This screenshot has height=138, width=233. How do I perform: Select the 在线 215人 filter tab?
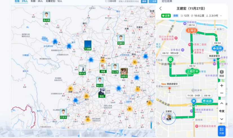tap(21, 1)
